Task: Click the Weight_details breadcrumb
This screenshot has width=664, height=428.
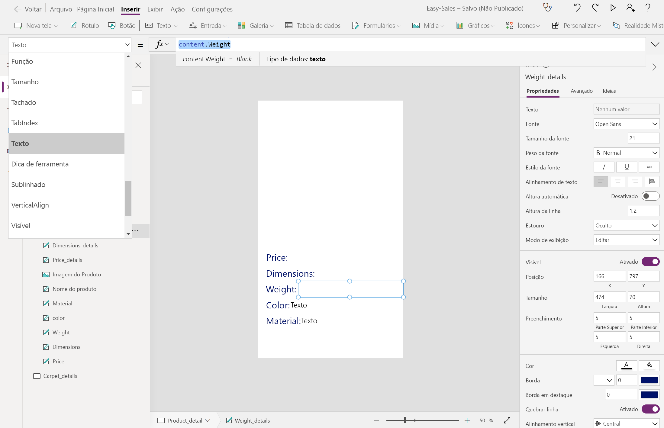Action: [x=252, y=420]
